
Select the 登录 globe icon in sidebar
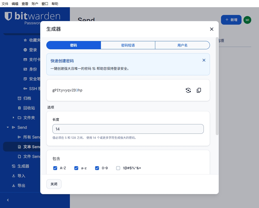click(25, 50)
